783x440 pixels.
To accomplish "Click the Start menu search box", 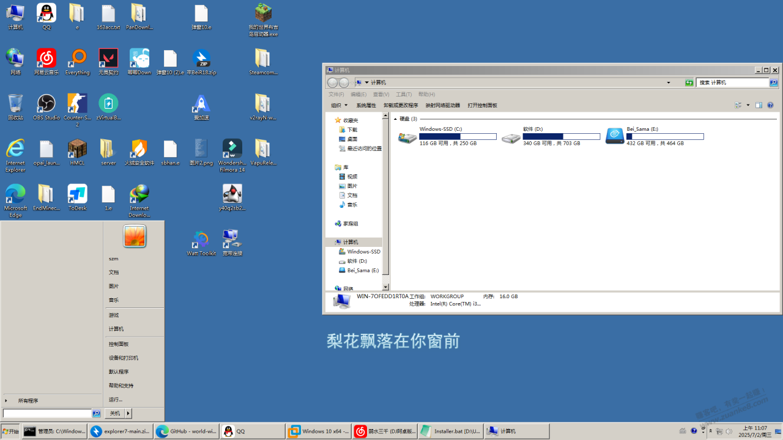I will pos(47,414).
